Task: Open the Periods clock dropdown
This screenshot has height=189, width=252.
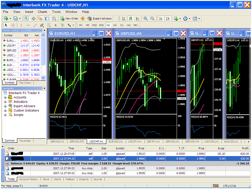Action: 190,18
